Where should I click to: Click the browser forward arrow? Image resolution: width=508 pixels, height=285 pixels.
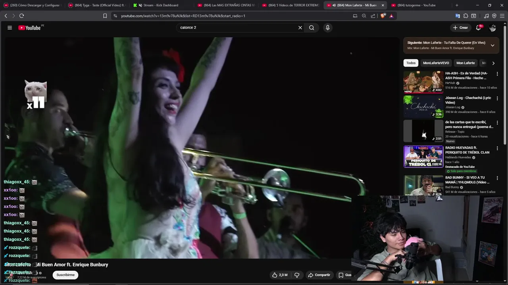[13, 16]
